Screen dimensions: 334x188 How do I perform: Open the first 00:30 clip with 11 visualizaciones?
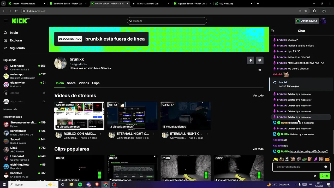(x=79, y=168)
